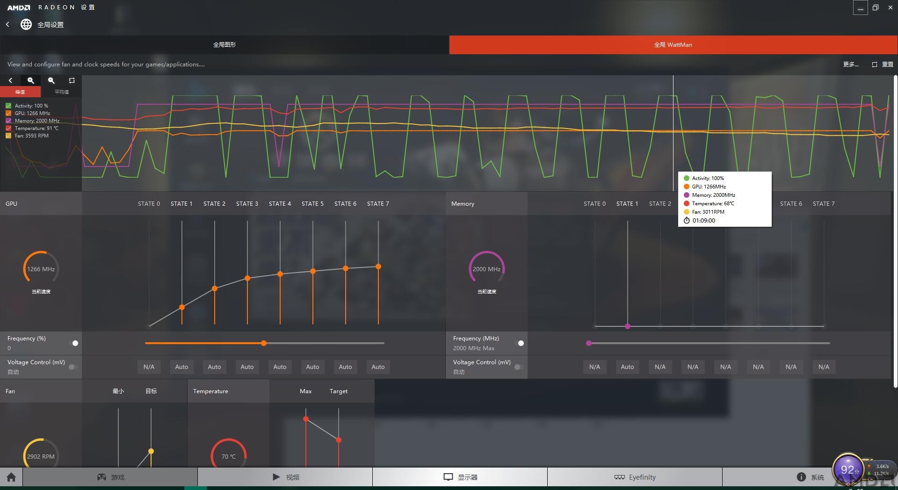898x490 pixels.
Task: Click the vertical scrollbar on the right
Action: click(895, 231)
